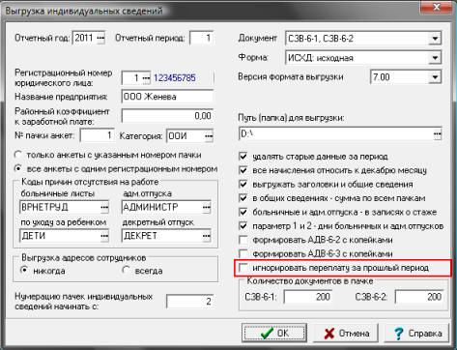Click the Название предприятия text field
Image resolution: width=457 pixels, height=350 pixels.
(x=167, y=97)
